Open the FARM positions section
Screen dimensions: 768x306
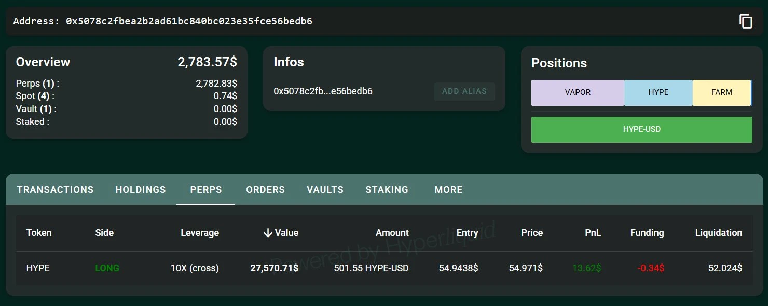pos(722,92)
